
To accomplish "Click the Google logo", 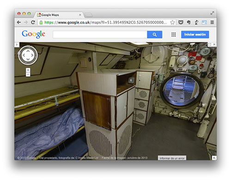I will [34, 34].
